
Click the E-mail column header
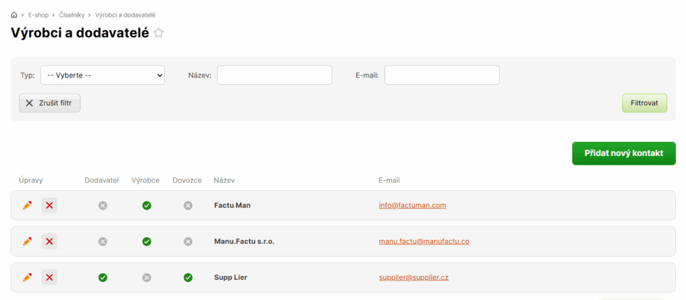click(x=389, y=180)
